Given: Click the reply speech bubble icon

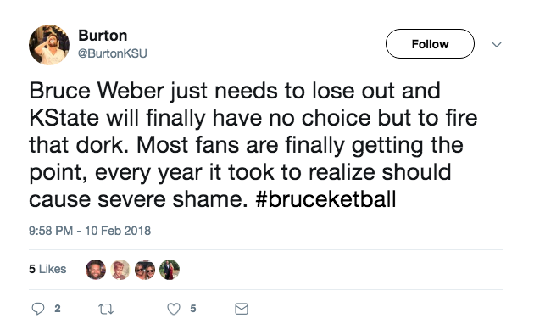Looking at the screenshot, I should [x=38, y=309].
